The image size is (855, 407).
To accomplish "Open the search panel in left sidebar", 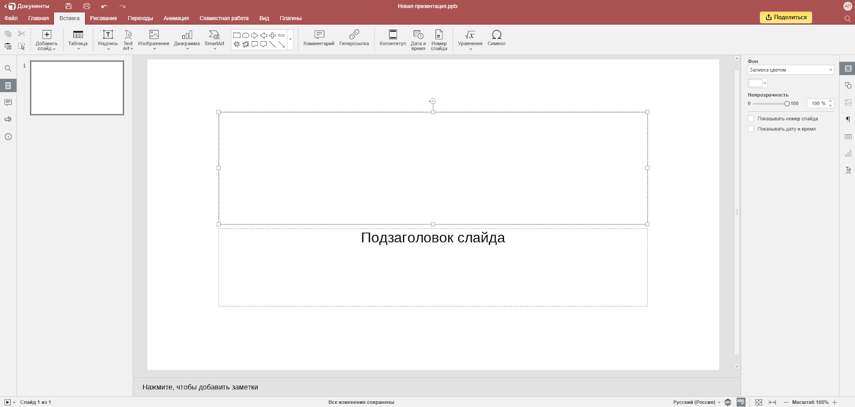I will click(8, 68).
